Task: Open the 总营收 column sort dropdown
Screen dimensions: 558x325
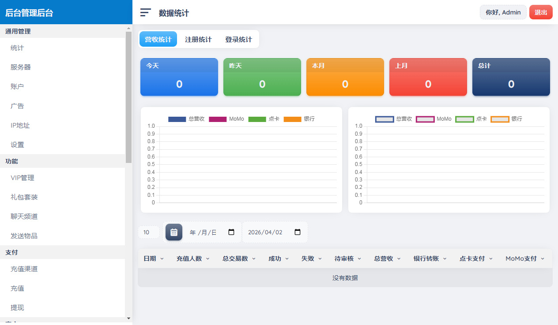Action: point(399,259)
